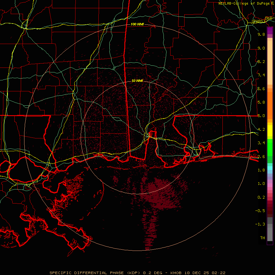275x275 pixels.
Task: Click the "50 NMI" range ring label
Action: 137,81
